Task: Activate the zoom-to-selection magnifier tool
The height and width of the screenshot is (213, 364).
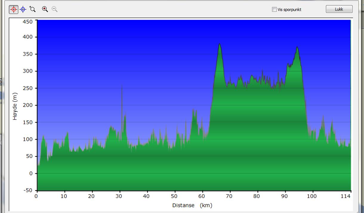Action: coord(33,9)
